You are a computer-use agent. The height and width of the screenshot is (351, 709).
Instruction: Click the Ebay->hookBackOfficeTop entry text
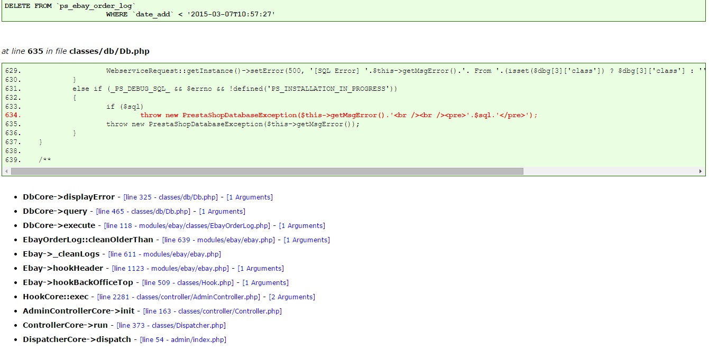pos(78,282)
